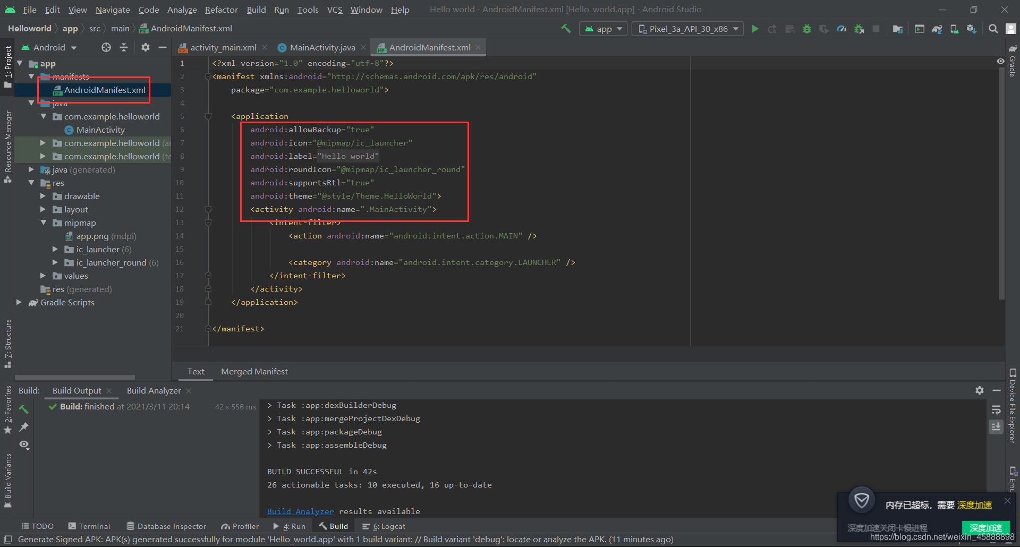1020x547 pixels.
Task: Click the Make Project hammer icon
Action: (566, 29)
